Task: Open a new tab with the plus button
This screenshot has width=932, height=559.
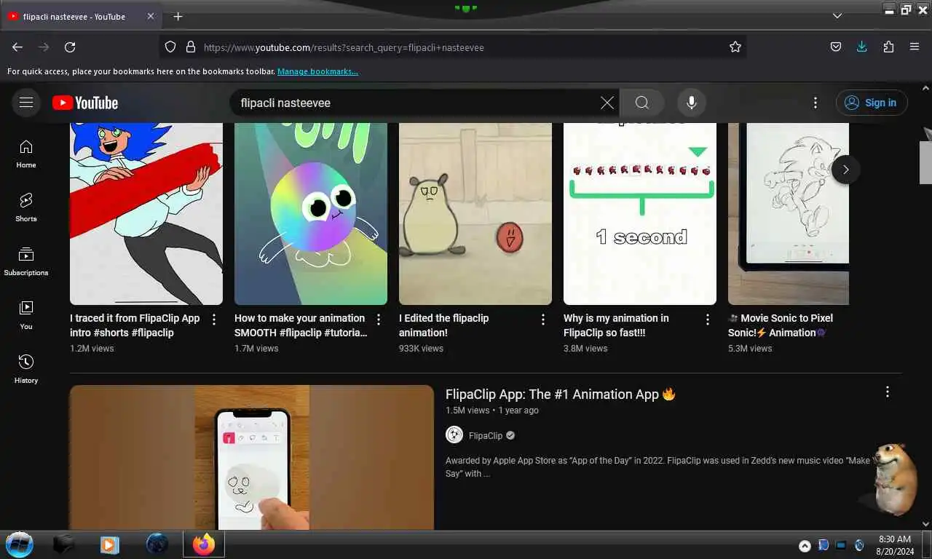Action: [178, 16]
